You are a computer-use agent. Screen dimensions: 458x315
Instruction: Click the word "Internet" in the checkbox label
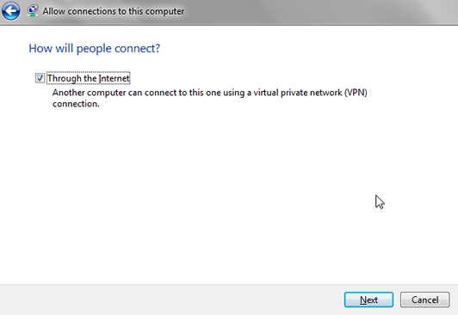(x=114, y=78)
